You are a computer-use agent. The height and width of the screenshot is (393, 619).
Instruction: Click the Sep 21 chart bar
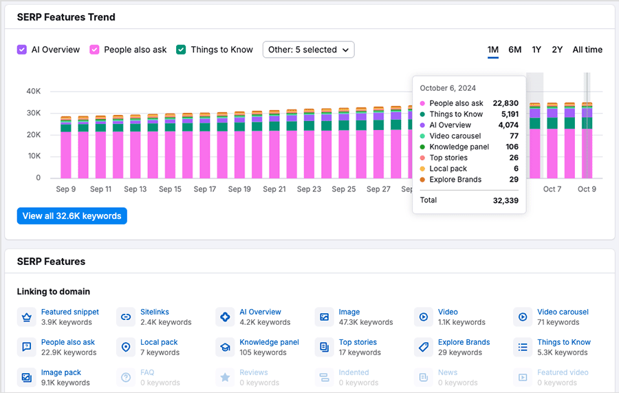tap(274, 144)
